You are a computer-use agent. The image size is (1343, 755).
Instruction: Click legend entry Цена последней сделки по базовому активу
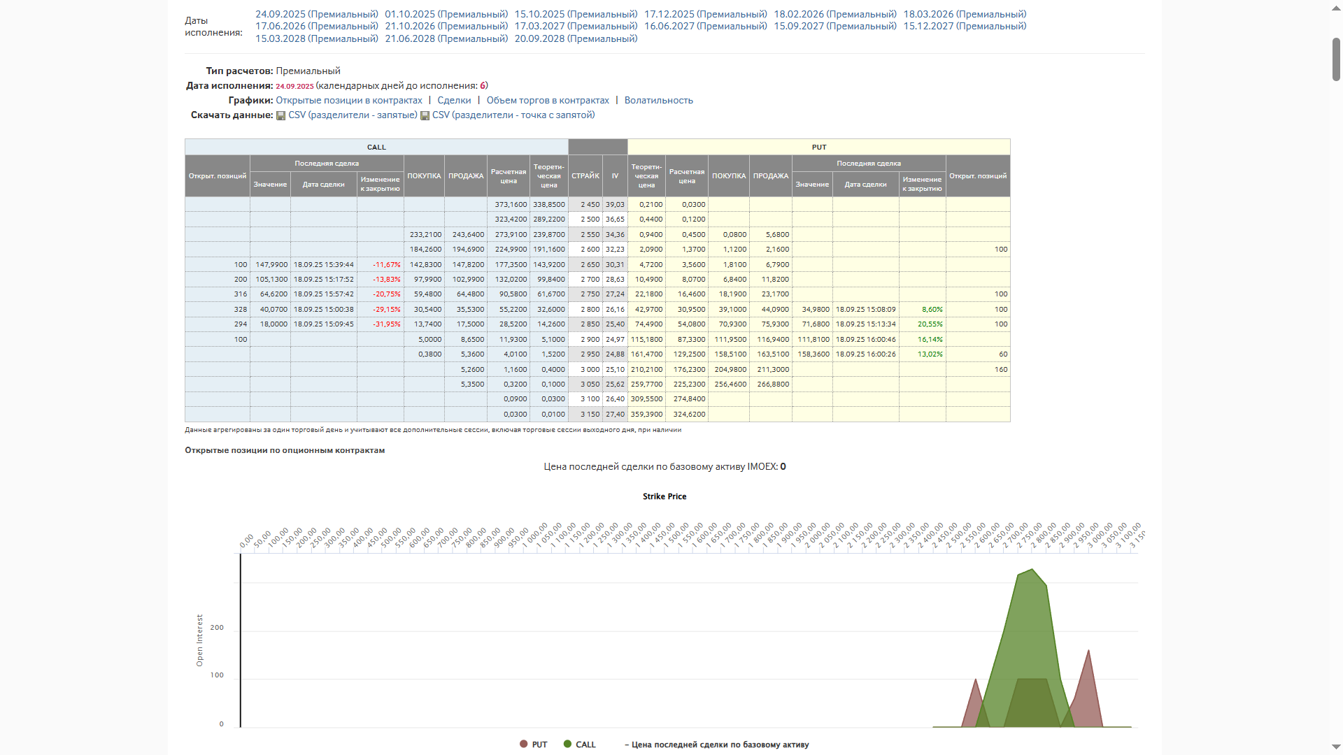(716, 745)
